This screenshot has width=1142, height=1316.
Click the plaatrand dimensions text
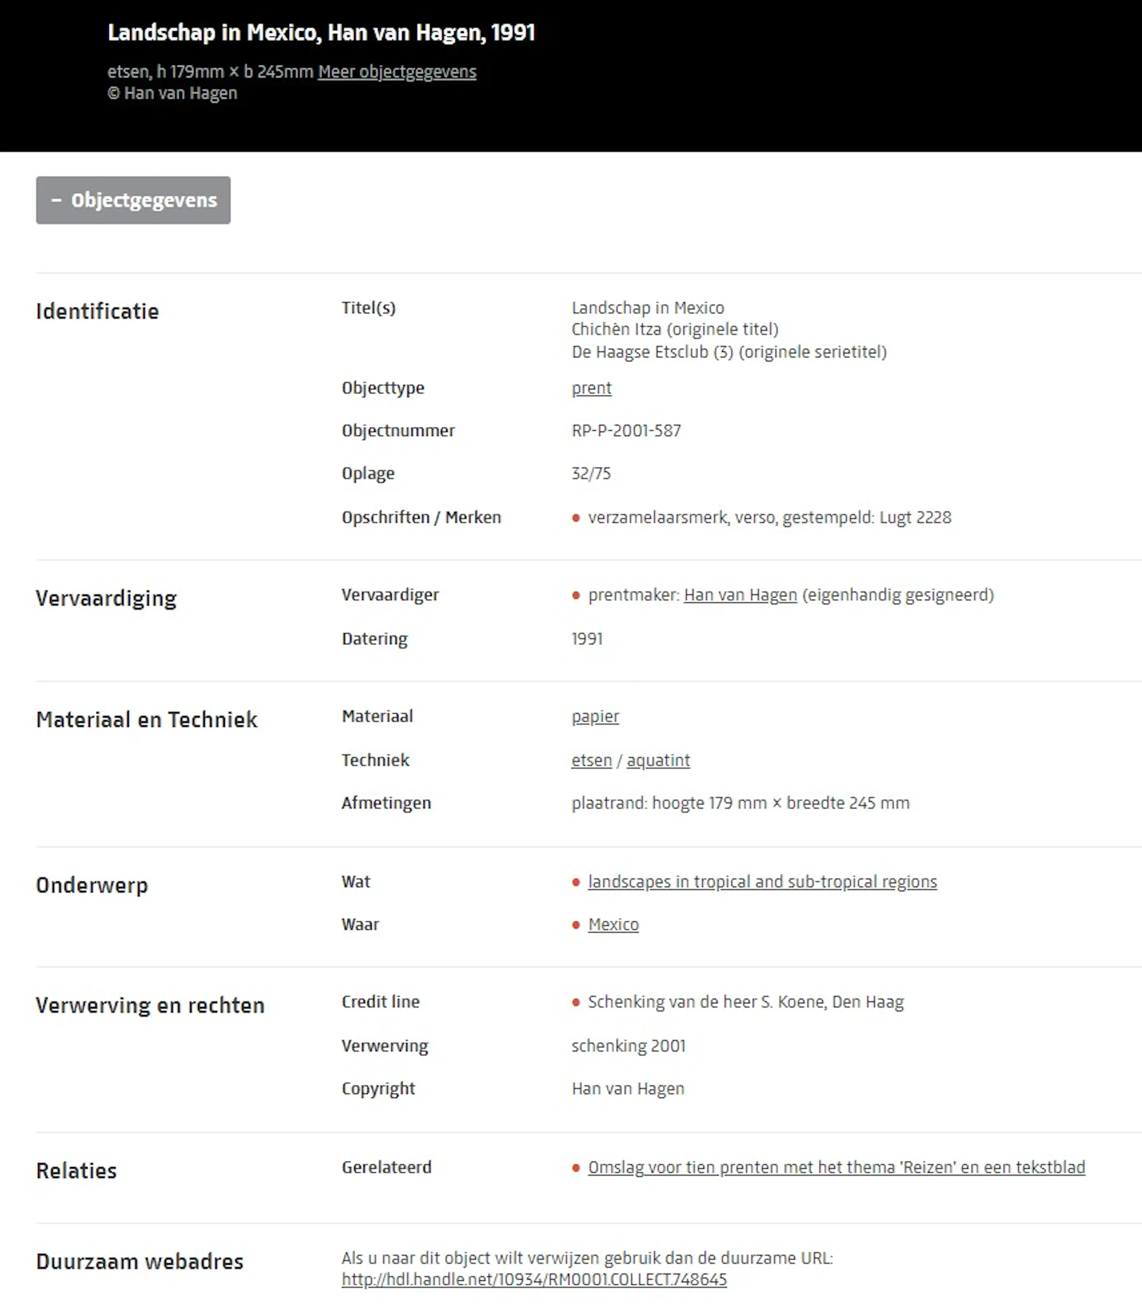(x=740, y=803)
